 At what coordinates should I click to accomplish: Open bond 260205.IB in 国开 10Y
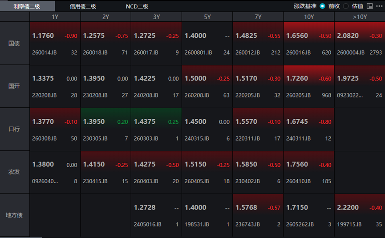coord(298,95)
